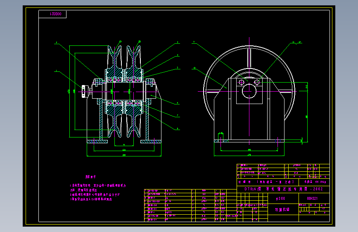Click the 00H321 drawing number in title block
This screenshot has height=232, width=358.
(312, 199)
